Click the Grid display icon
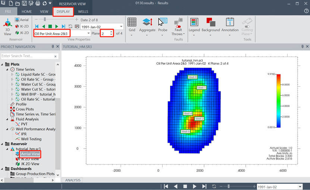 (x=132, y=24)
